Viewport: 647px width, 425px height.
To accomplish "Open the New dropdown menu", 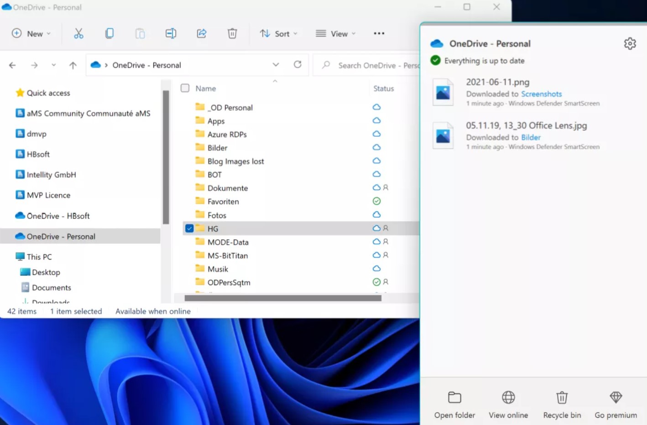I will [31, 33].
